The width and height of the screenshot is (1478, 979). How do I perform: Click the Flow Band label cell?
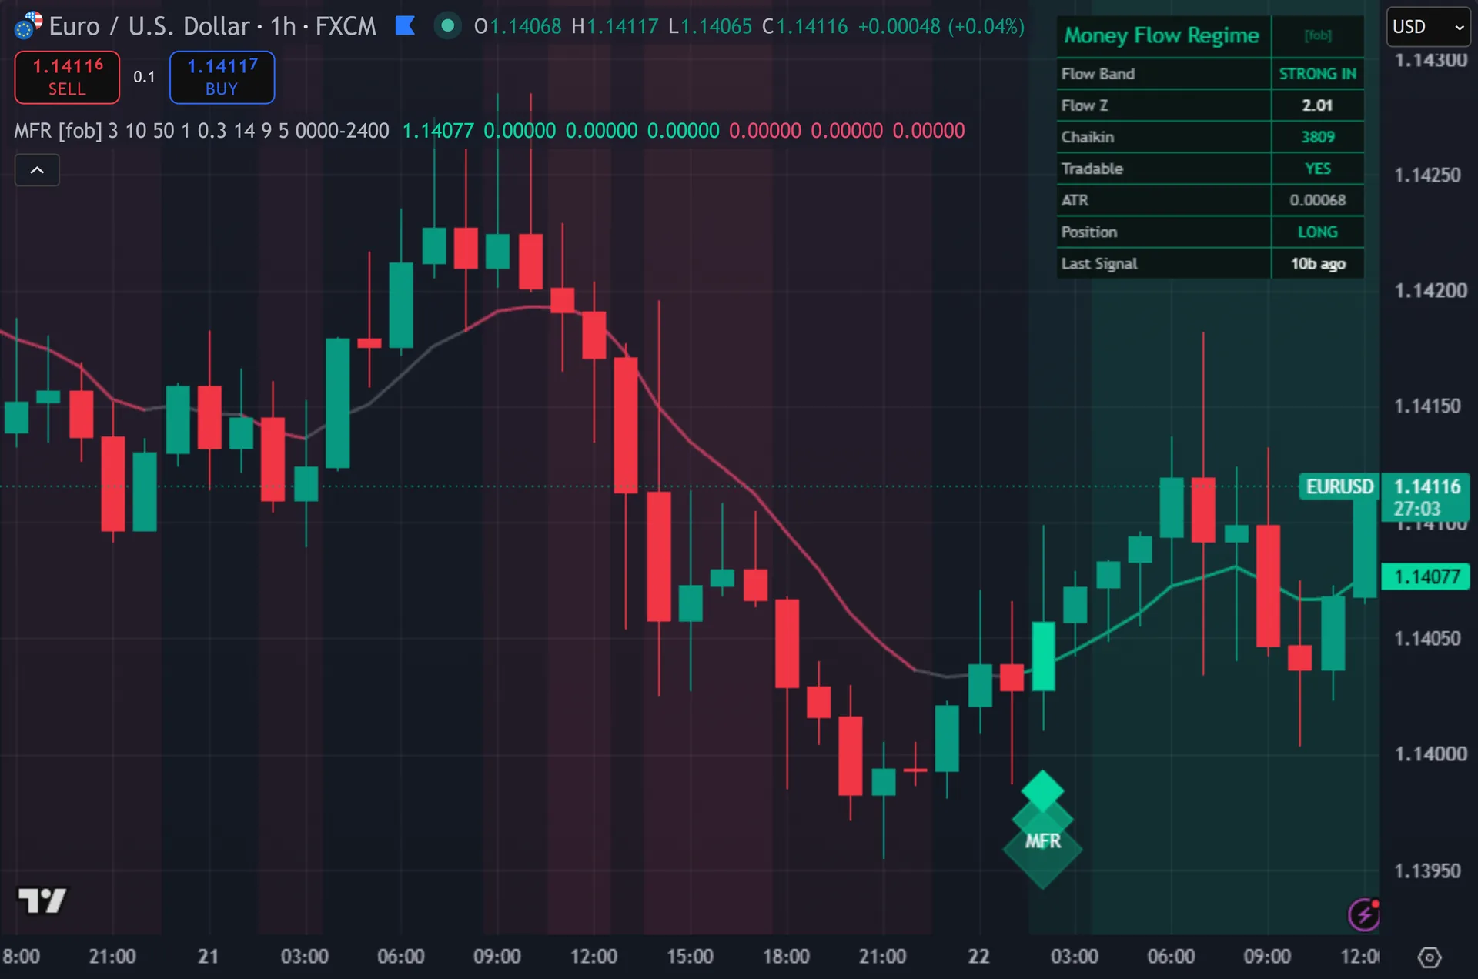point(1164,74)
